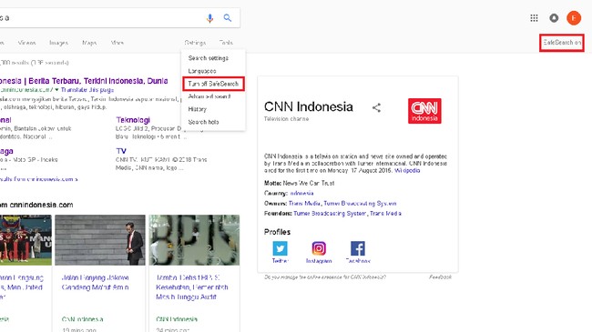Click the SafeSearch on indicator
The image size is (592, 332).
(x=562, y=43)
